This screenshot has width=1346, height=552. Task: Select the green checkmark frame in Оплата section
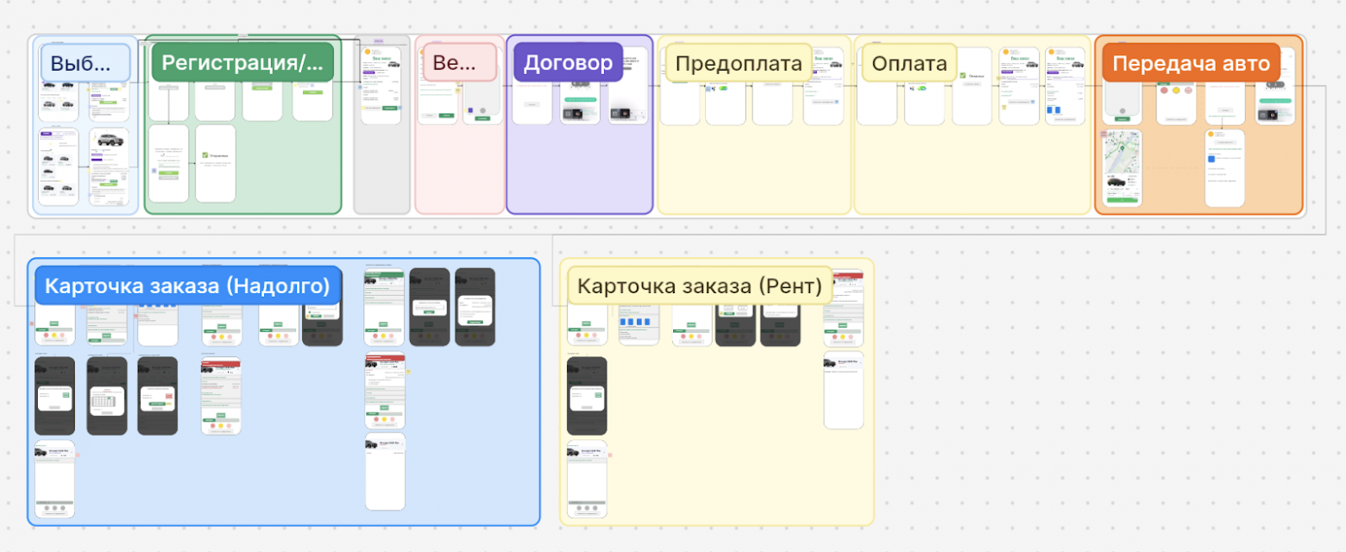(972, 86)
